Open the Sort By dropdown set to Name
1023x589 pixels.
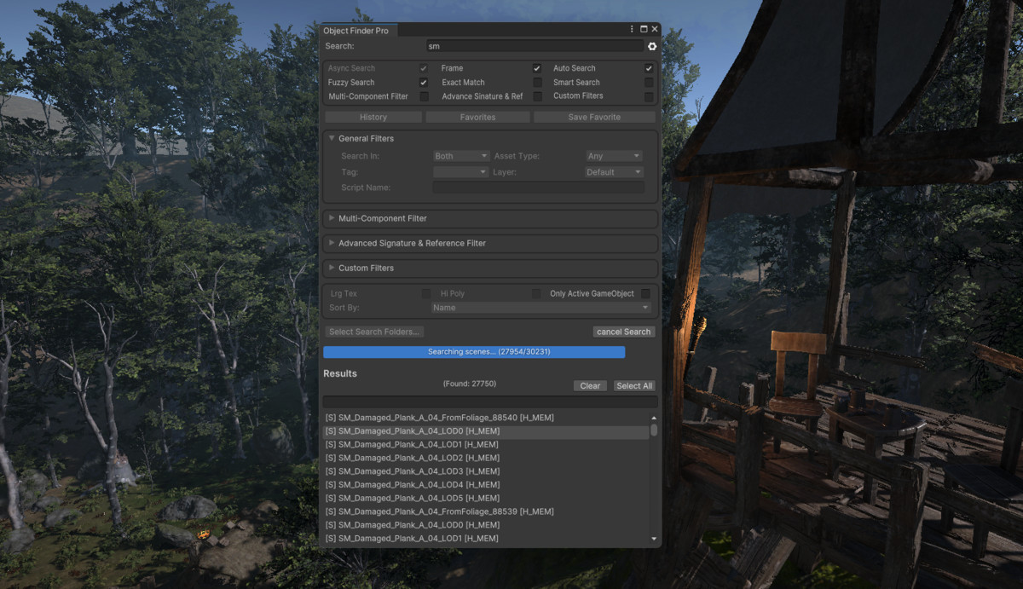(541, 308)
